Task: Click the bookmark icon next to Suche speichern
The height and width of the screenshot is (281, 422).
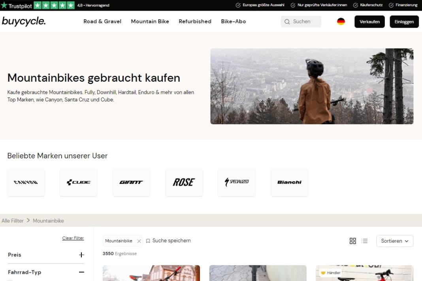Action: (148, 240)
